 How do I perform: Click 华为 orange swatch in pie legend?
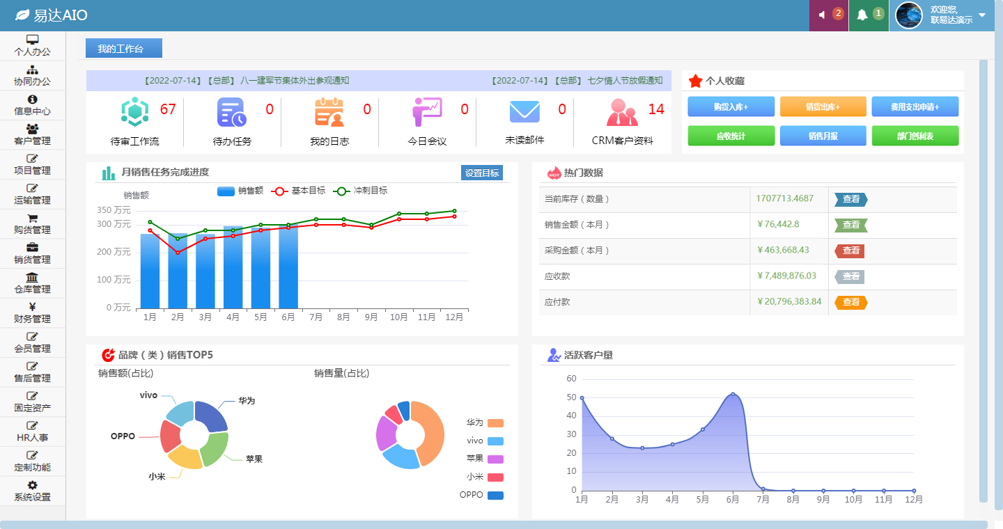tap(495, 423)
